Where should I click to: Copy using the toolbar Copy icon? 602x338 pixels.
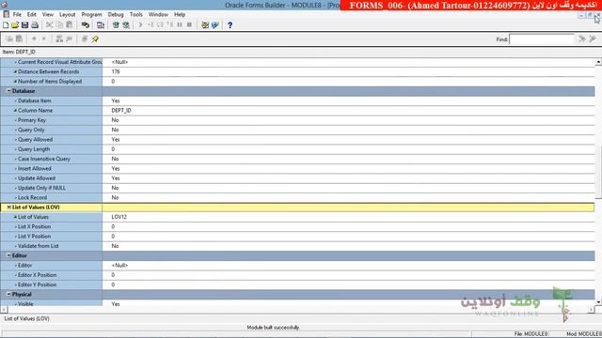[x=59, y=25]
